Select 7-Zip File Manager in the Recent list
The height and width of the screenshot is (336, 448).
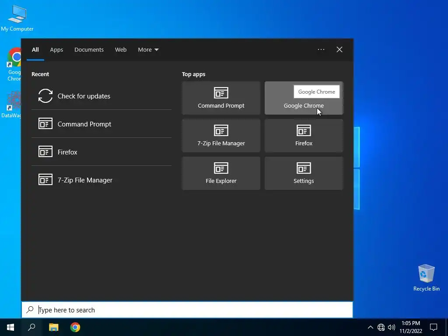pos(101,180)
